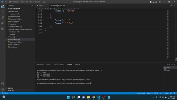The width and height of the screenshot is (177, 100).
Task: Maximize the panel with up chevron
Action: 172,64
